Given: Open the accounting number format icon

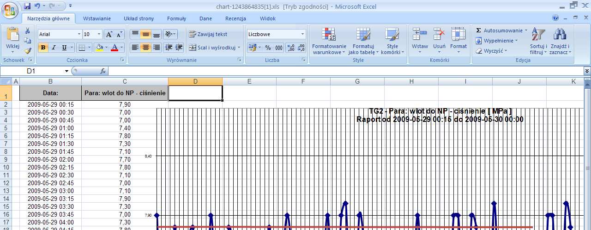Looking at the screenshot, I should tap(252, 48).
